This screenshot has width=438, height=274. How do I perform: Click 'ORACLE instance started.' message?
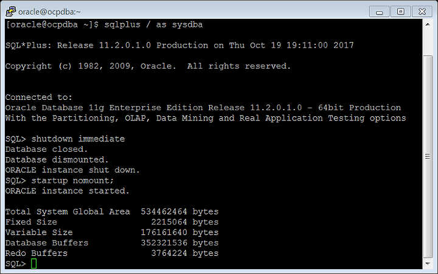pos(68,191)
